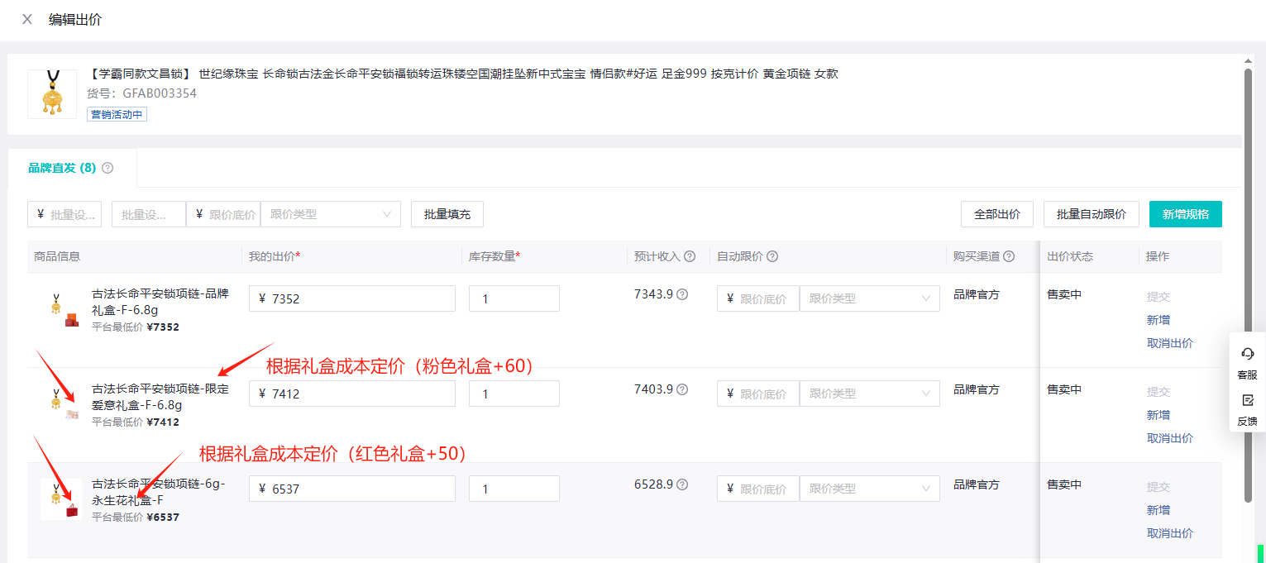This screenshot has width=1266, height=563.
Task: Expand 跟价类型 dropdown for 品牌礼盒 row
Action: pos(869,298)
